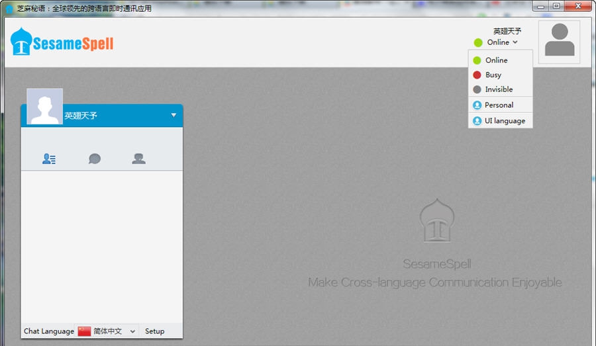596x346 pixels.
Task: Close the SesameSpell window
Action: (577, 7)
